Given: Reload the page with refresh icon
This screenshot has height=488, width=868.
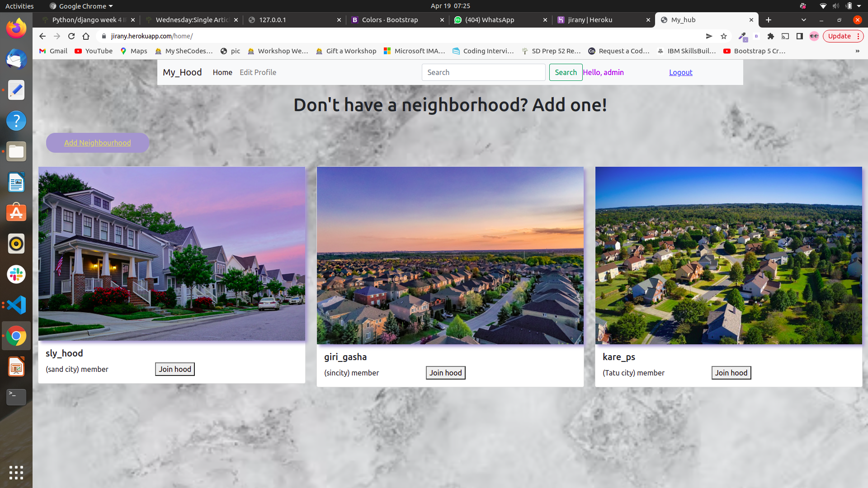Looking at the screenshot, I should pos(71,36).
